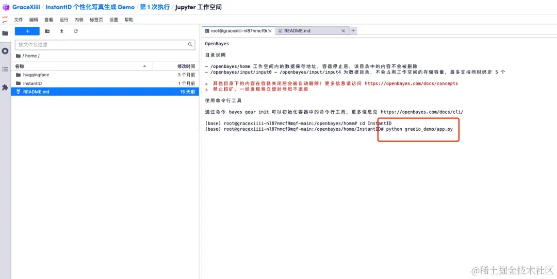
Task: Click the '目录说明' terminal text
Action: (215, 55)
